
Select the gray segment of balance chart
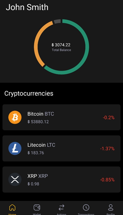57,21
